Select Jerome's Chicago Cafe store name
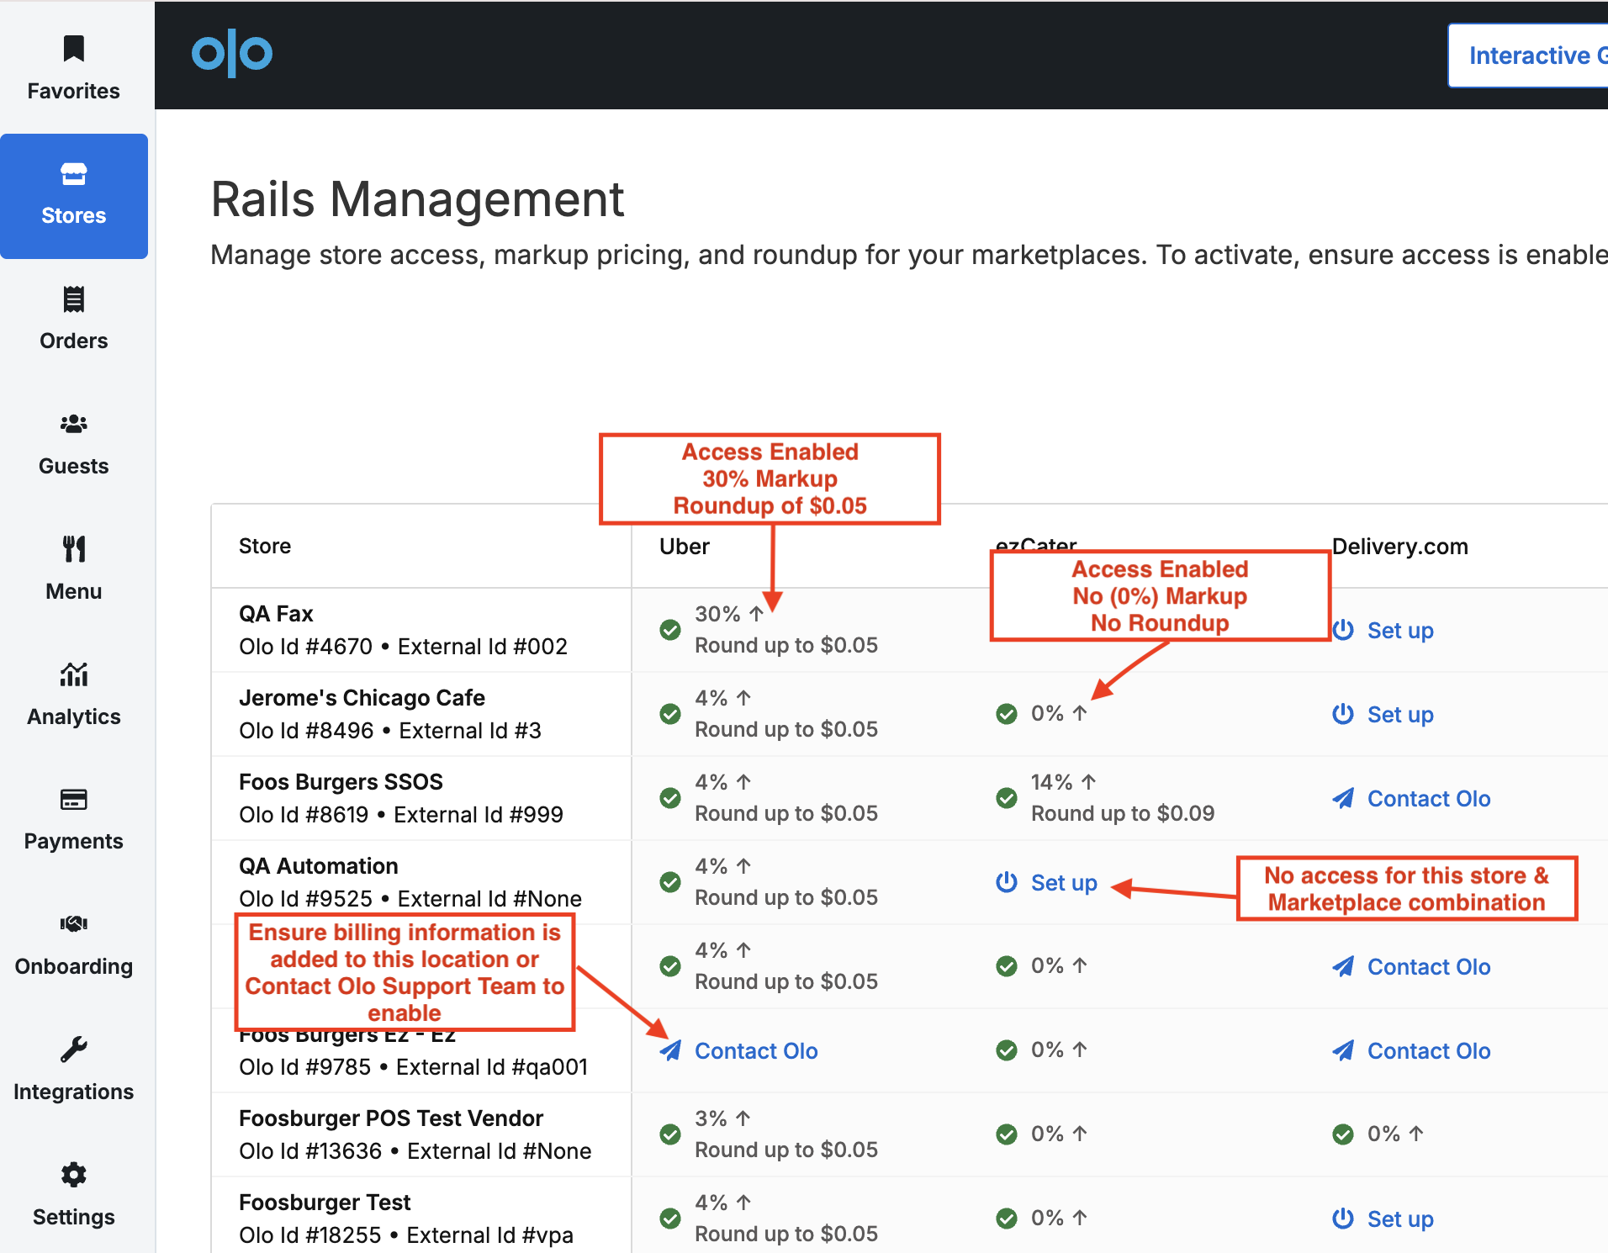 click(x=362, y=697)
